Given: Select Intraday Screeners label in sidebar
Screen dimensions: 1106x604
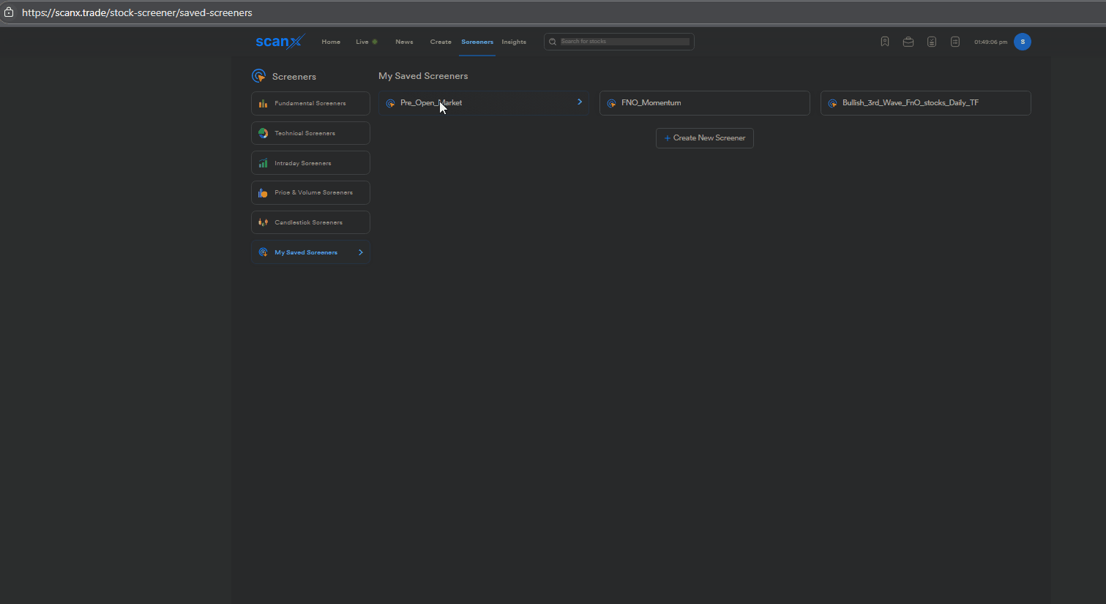Looking at the screenshot, I should [303, 163].
